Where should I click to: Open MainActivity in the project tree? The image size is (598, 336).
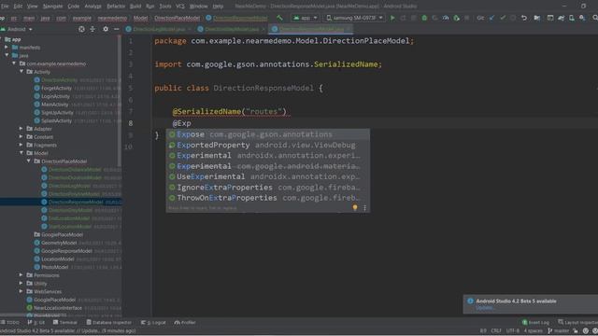[x=54, y=105]
